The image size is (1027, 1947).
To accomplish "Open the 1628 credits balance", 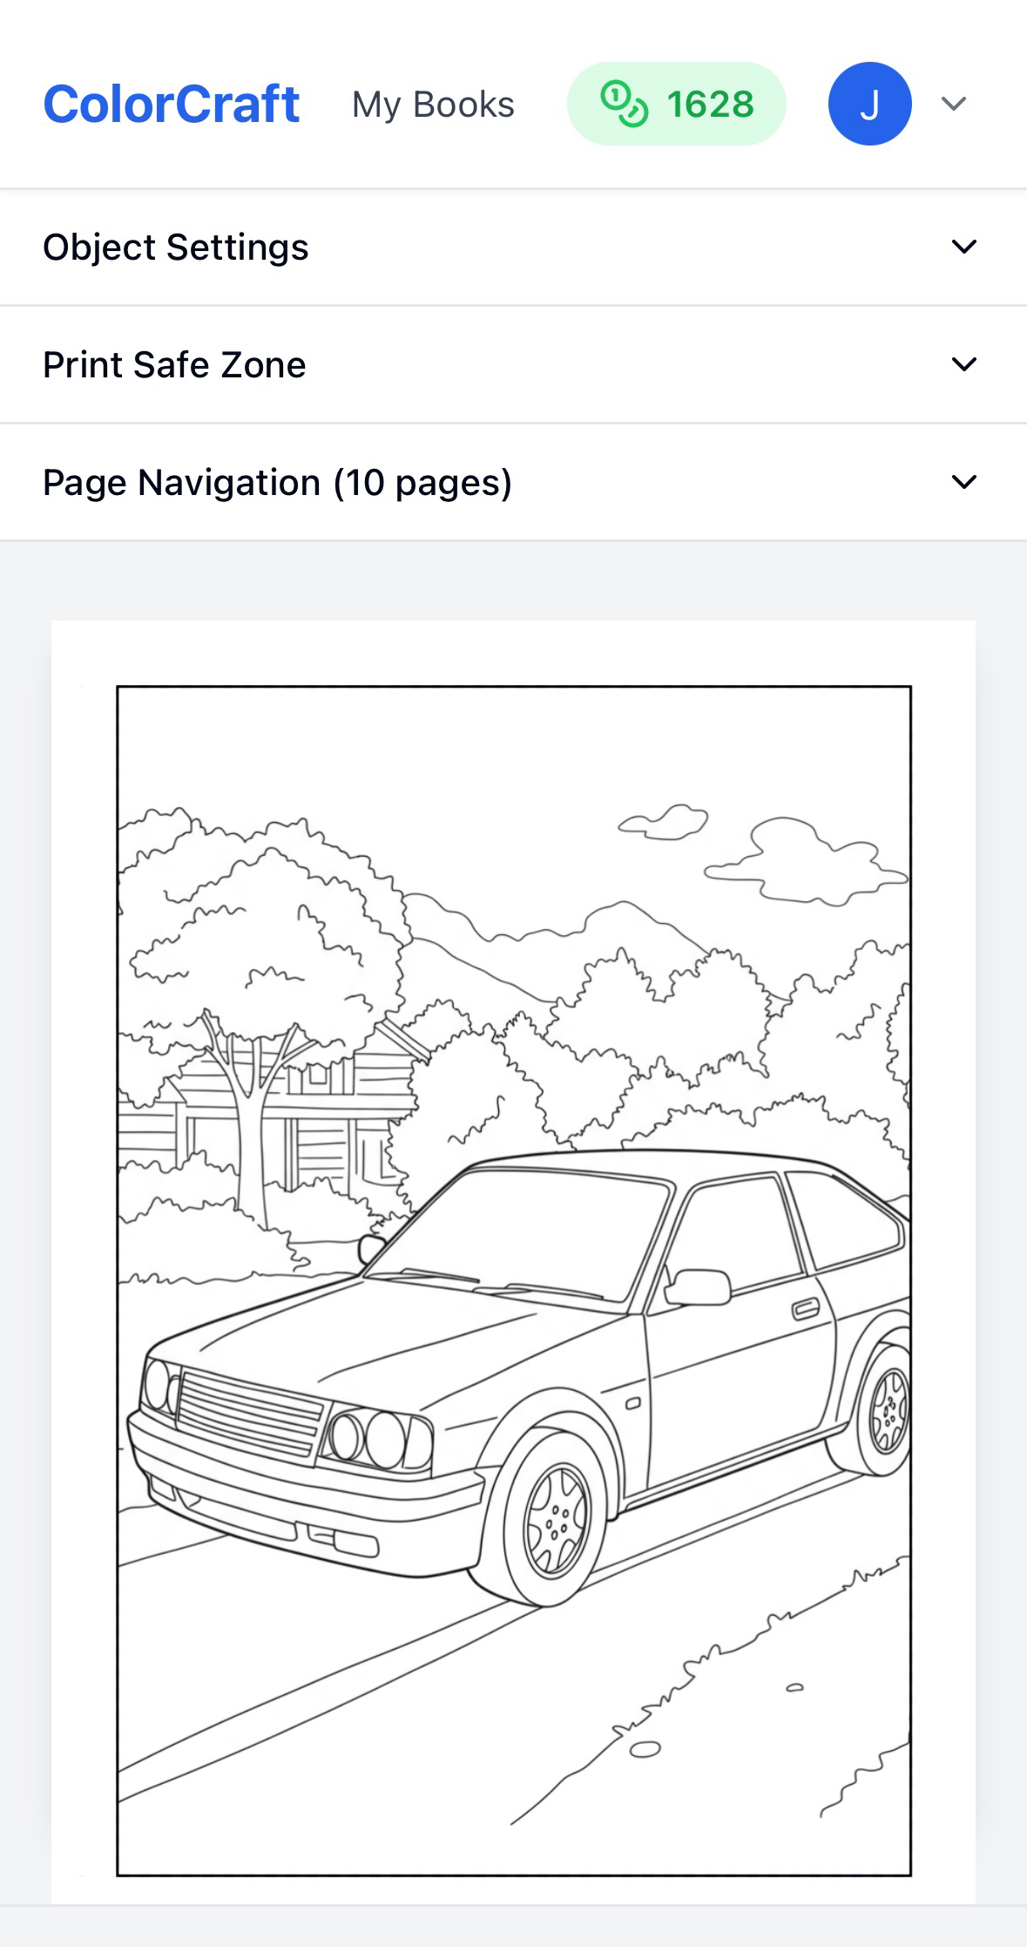I will click(x=677, y=104).
